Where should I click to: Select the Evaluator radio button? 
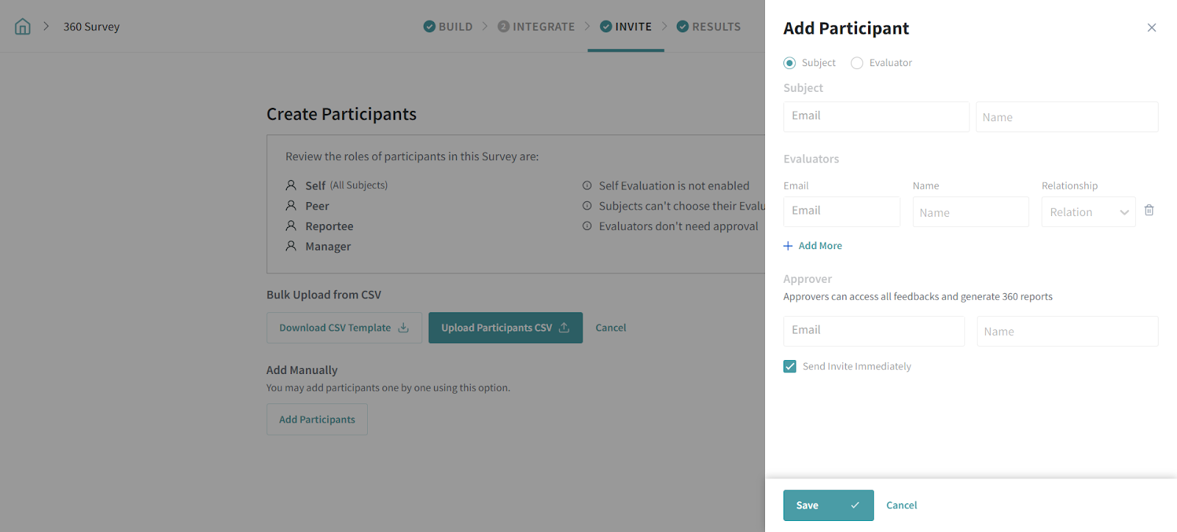pos(857,63)
